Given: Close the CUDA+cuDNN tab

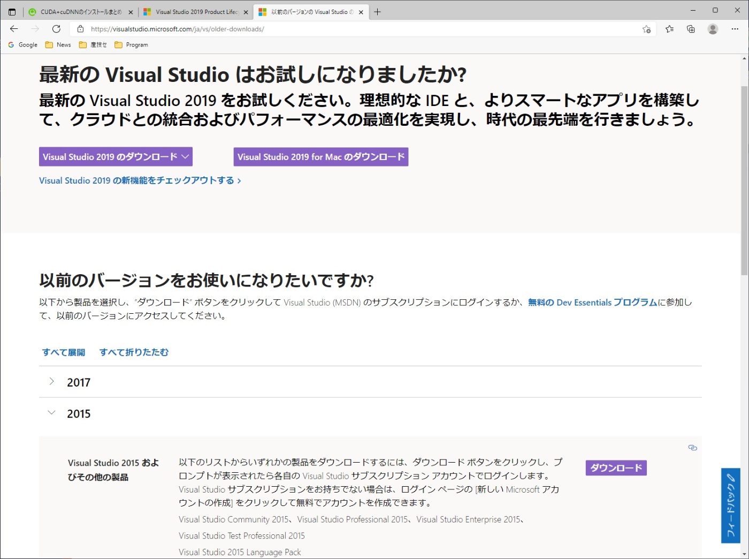Looking at the screenshot, I should [131, 12].
